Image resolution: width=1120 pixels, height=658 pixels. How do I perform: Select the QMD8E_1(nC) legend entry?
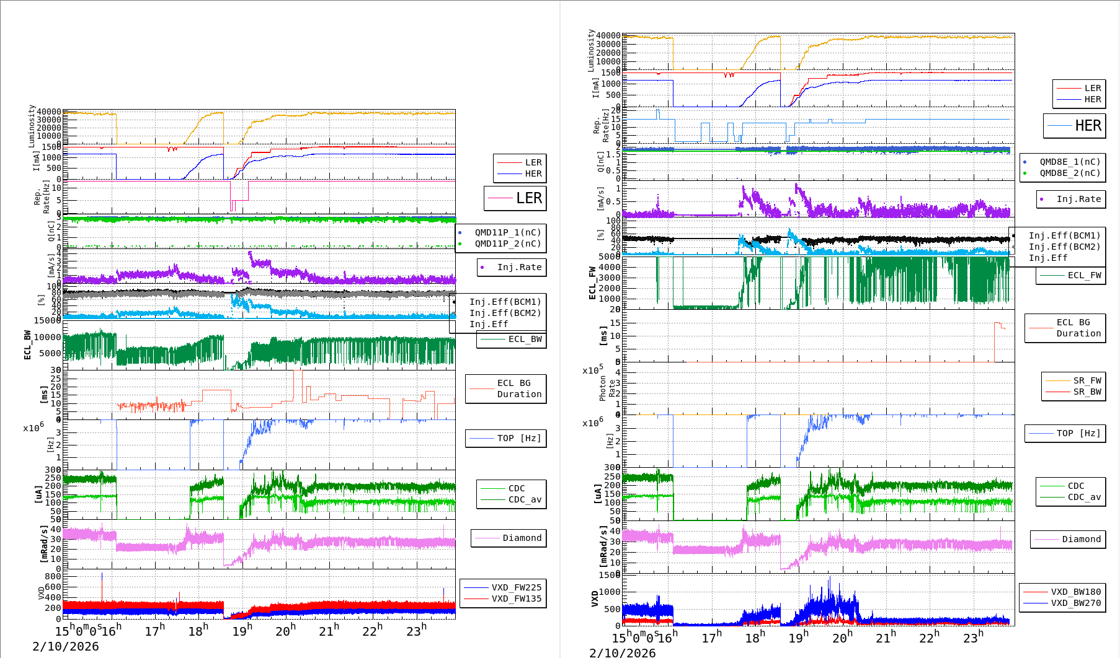1070,162
